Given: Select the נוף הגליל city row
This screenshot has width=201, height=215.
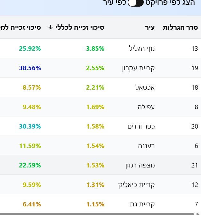Looking at the screenshot, I should click(141, 48).
